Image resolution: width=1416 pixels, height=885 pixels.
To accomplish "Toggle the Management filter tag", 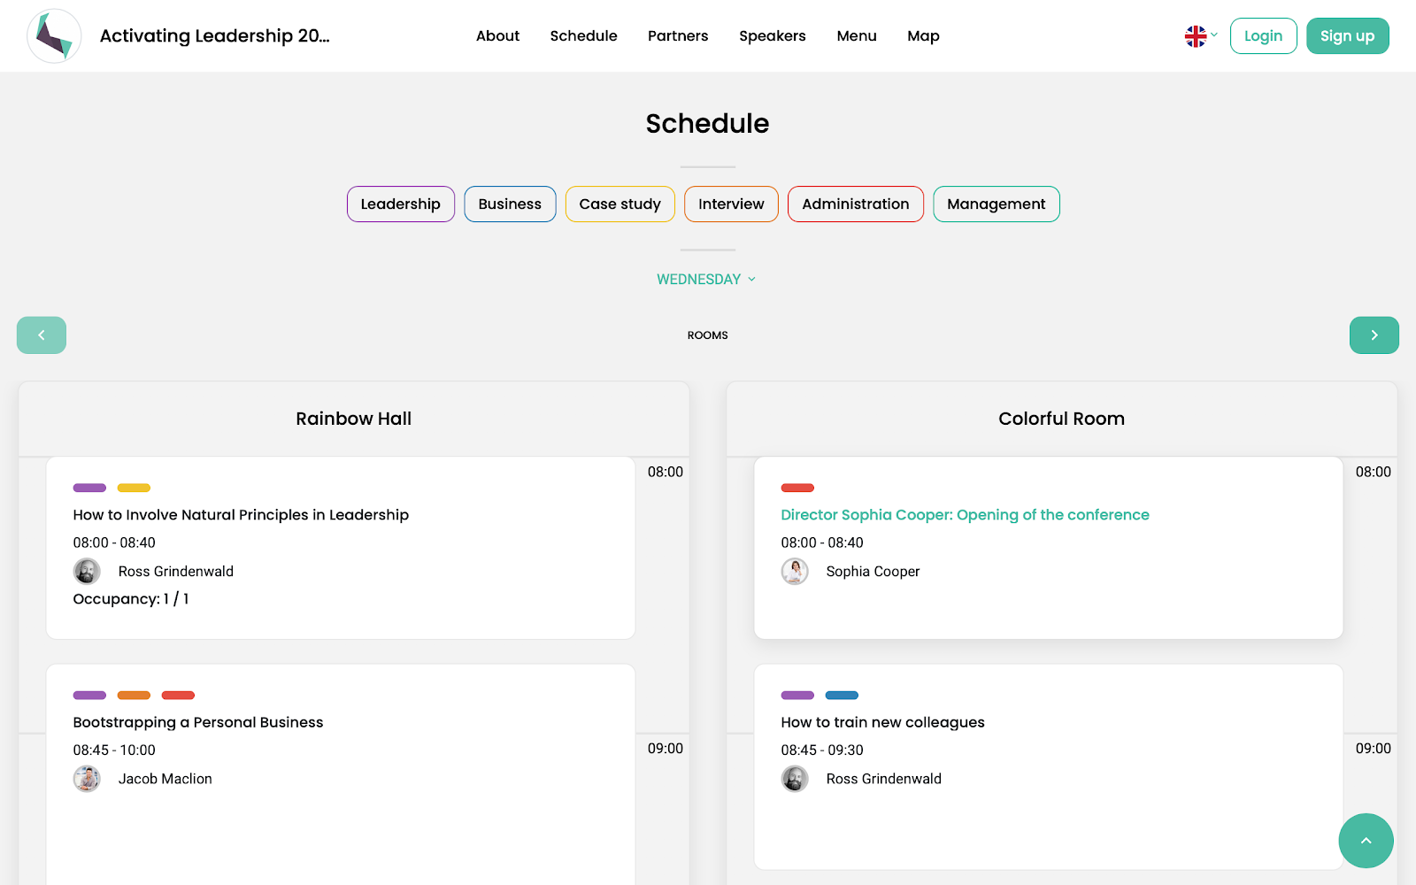I will 997,204.
